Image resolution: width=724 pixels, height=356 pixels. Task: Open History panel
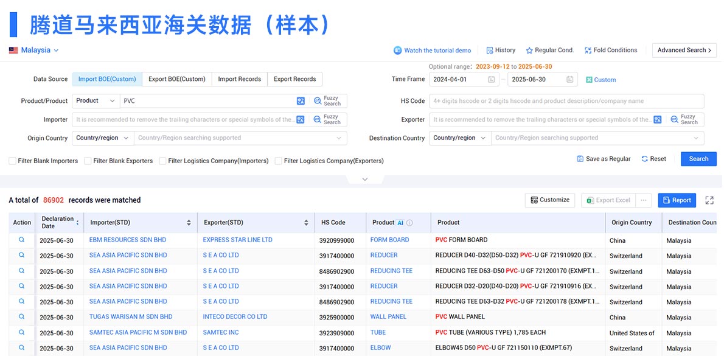[501, 51]
